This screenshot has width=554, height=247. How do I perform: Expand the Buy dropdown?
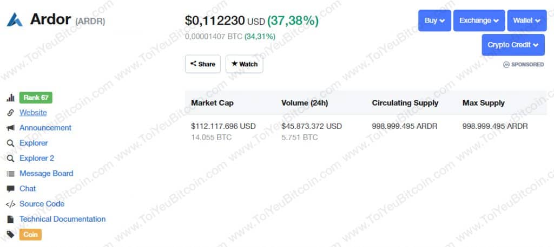(434, 20)
